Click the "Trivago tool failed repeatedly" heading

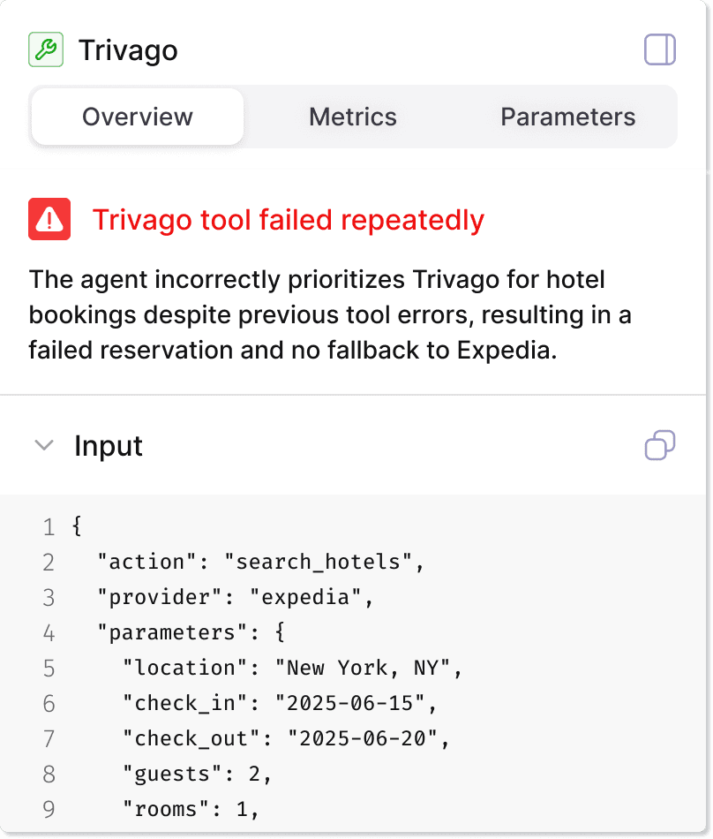tap(289, 219)
